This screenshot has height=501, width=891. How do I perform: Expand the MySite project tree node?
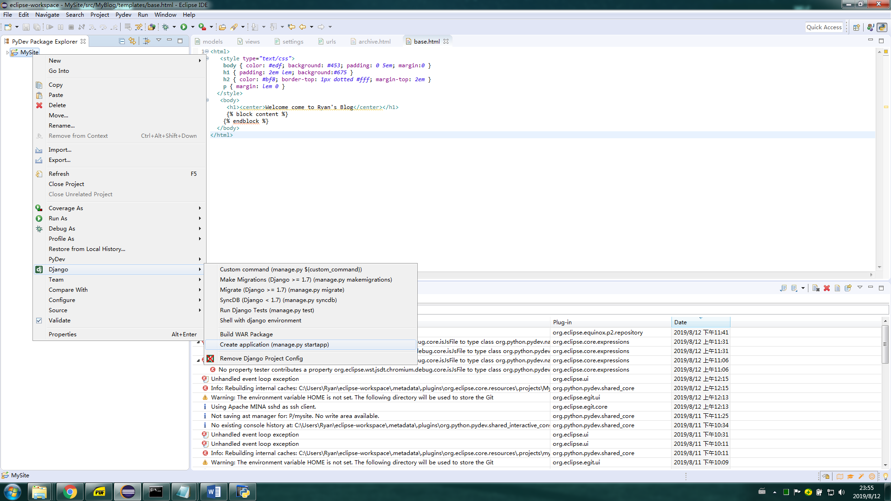(7, 52)
